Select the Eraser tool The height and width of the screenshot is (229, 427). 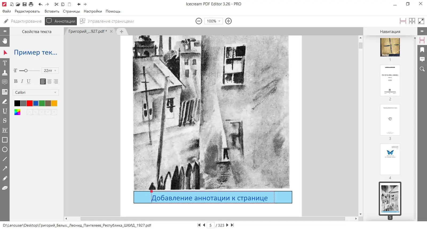coord(5,188)
